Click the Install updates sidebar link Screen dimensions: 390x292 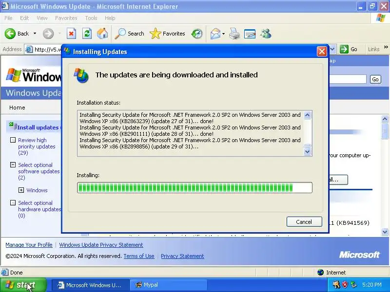(38, 128)
